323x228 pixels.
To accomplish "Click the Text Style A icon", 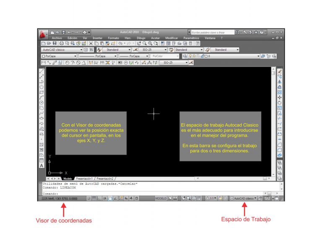I will [x=99, y=49].
